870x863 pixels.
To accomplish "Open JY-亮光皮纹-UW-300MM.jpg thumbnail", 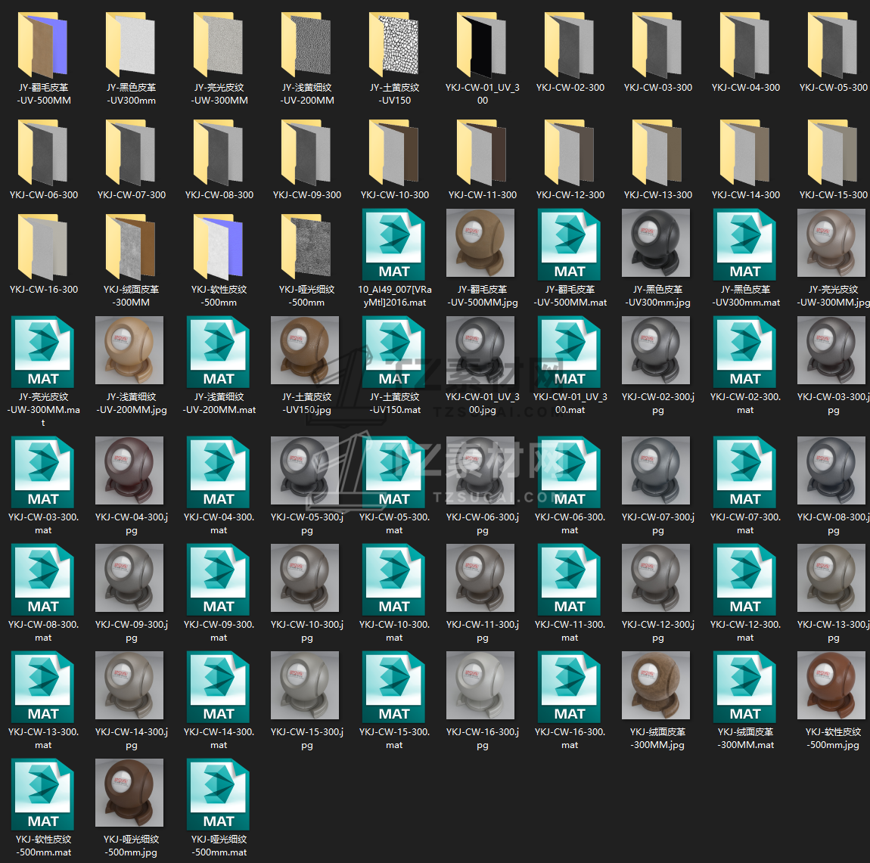I will (831, 243).
